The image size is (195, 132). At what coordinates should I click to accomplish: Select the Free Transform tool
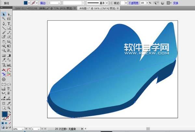(9, 46)
